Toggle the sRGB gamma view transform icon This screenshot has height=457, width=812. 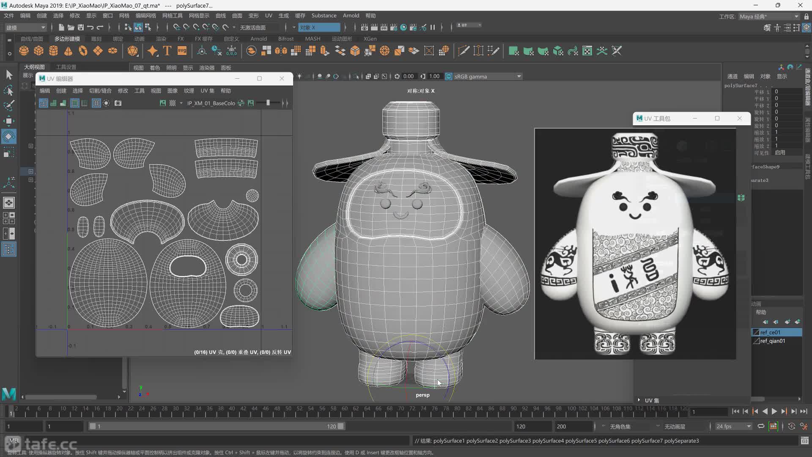[x=449, y=77]
